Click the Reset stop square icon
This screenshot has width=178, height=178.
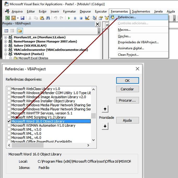click(81, 18)
